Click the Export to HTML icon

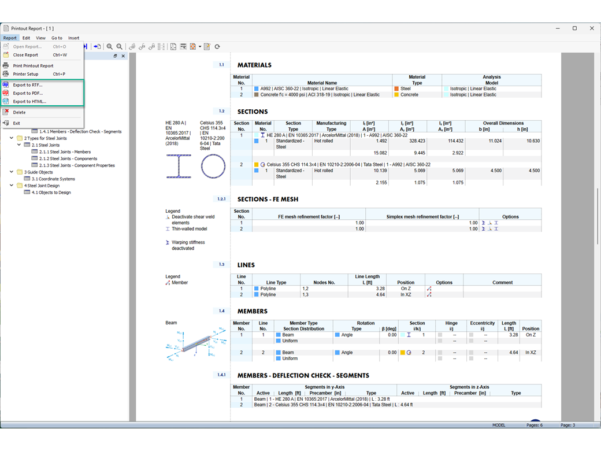[x=6, y=102]
